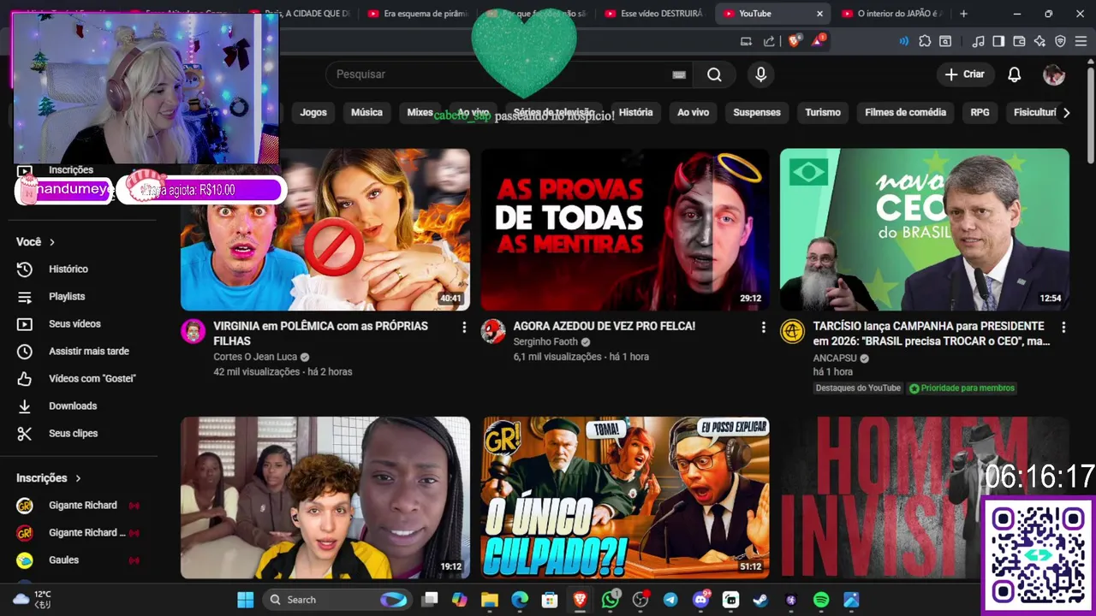Open options menu for TARCÍSIO lança CAMPANHA video
This screenshot has height=616, width=1096.
pos(1063,327)
